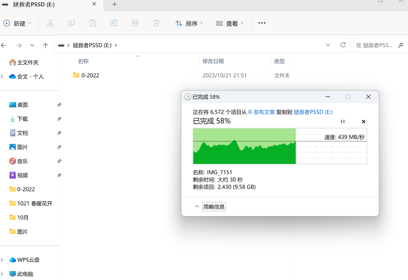
Task: Click the Rename icon in toolbar
Action: click(114, 23)
